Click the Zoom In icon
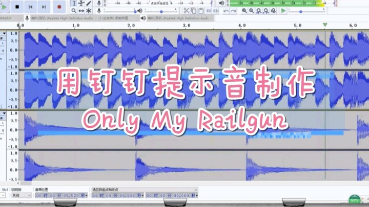The height and width of the screenshot is (207, 369). 244,11
